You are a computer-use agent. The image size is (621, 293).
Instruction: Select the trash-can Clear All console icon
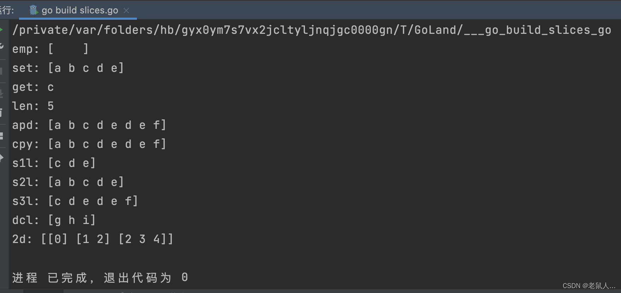pos(2,113)
